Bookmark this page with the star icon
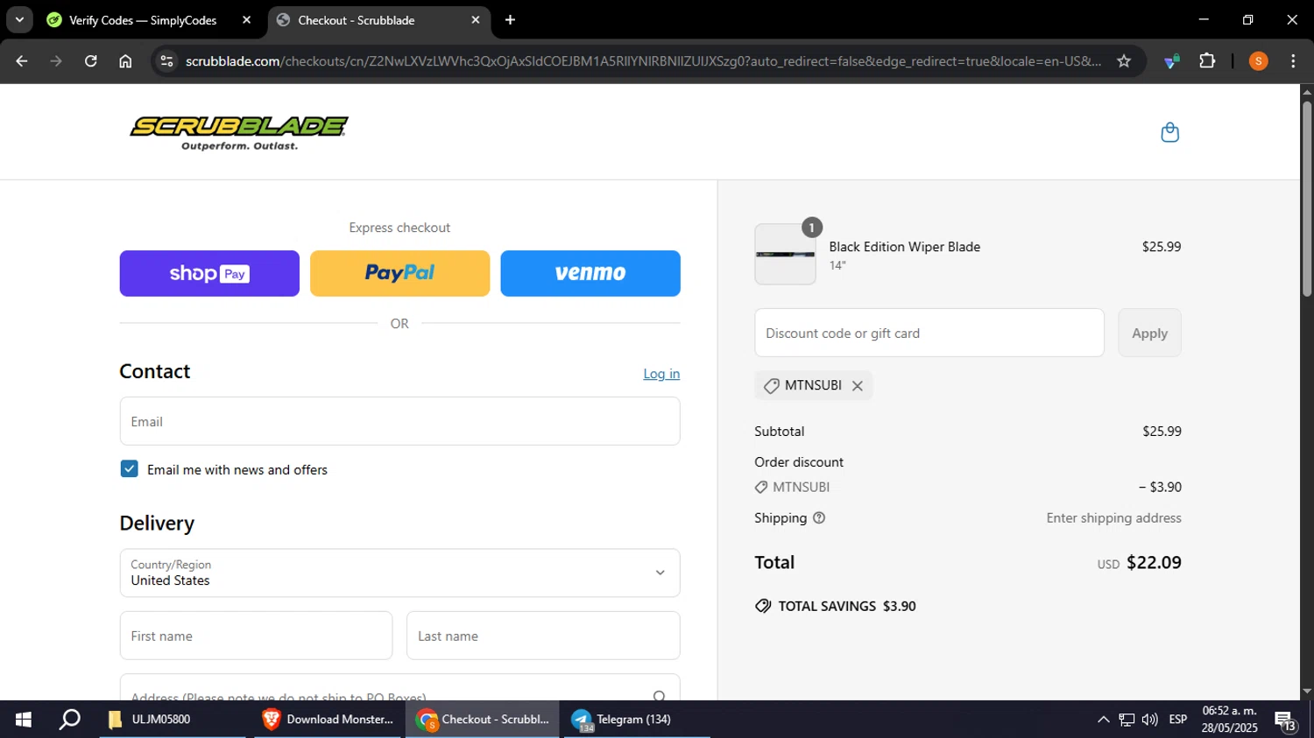This screenshot has width=1314, height=738. click(1124, 61)
